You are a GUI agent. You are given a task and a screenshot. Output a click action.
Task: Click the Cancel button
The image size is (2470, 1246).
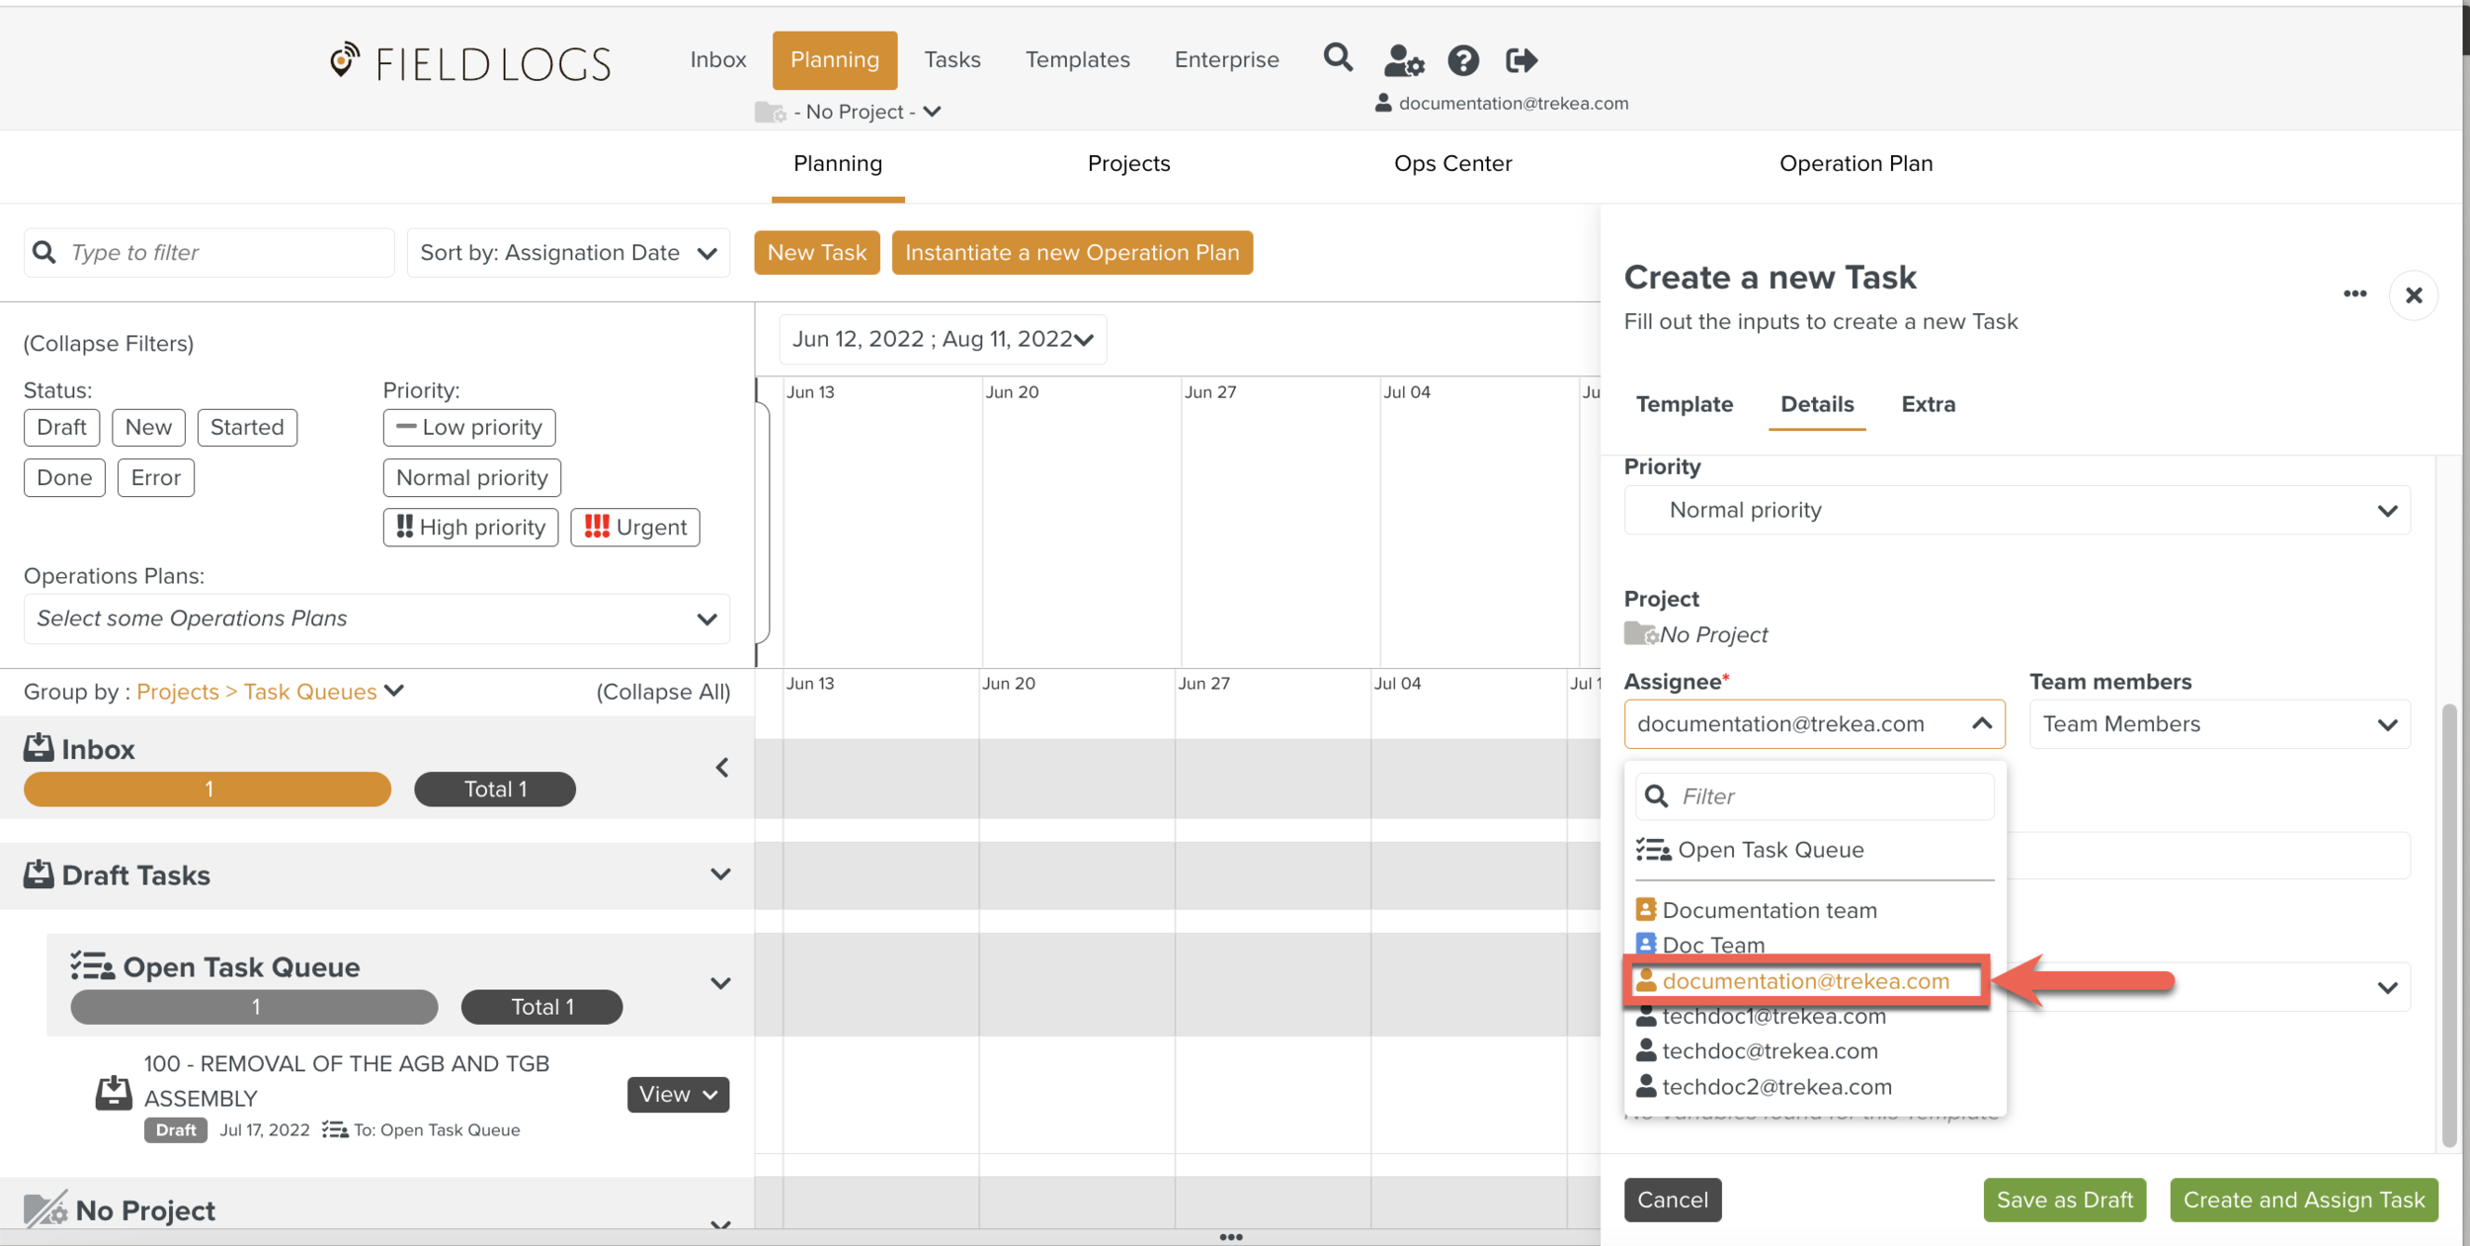[x=1673, y=1200]
